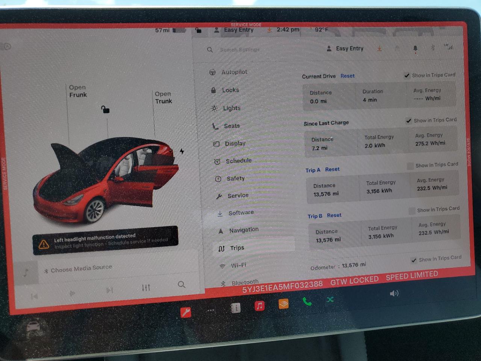Select the Safety menu item
Image resolution: width=481 pixels, height=361 pixels.
coord(230,179)
